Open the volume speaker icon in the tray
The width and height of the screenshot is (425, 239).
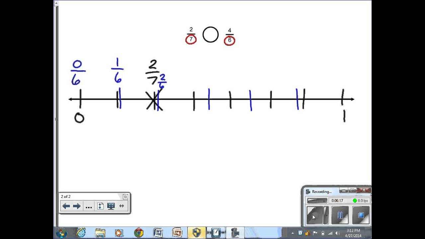pyautogui.click(x=337, y=233)
